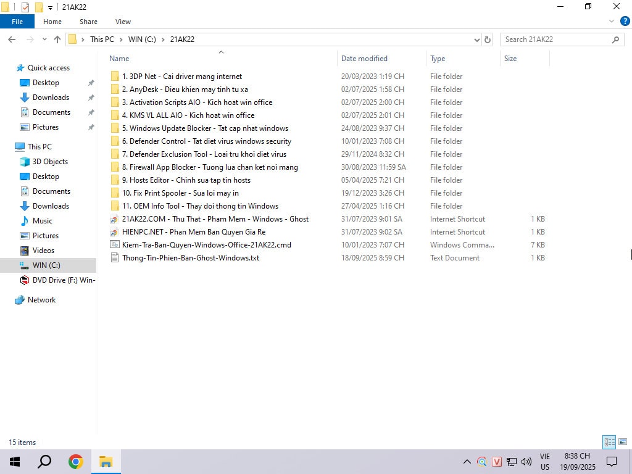The image size is (632, 474).
Task: Select 4. KMS VL ALL AIO folder name
Action: [x=188, y=115]
